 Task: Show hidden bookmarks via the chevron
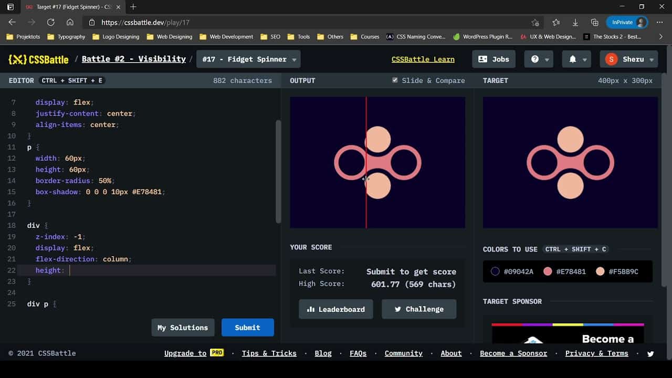click(x=661, y=37)
